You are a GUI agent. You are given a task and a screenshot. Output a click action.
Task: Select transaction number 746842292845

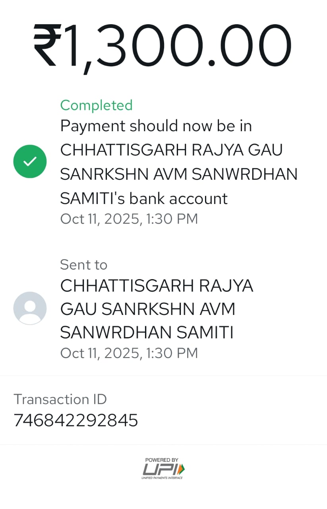(75, 420)
